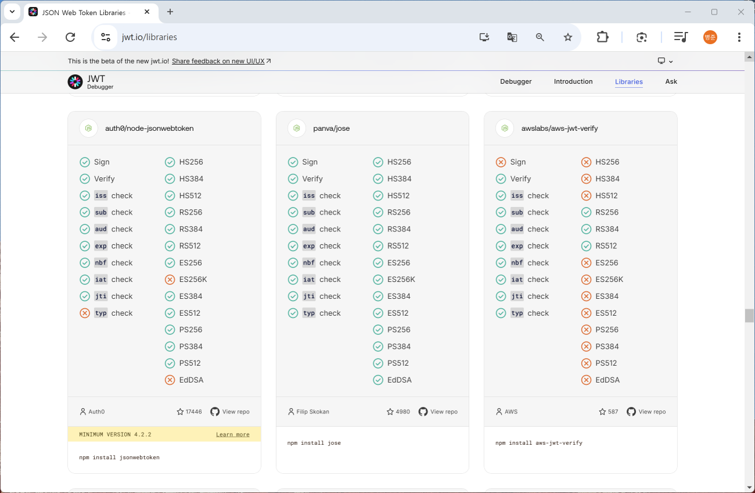The width and height of the screenshot is (755, 493).
Task: Click the screenshot capture toolbar icon
Action: (x=642, y=37)
